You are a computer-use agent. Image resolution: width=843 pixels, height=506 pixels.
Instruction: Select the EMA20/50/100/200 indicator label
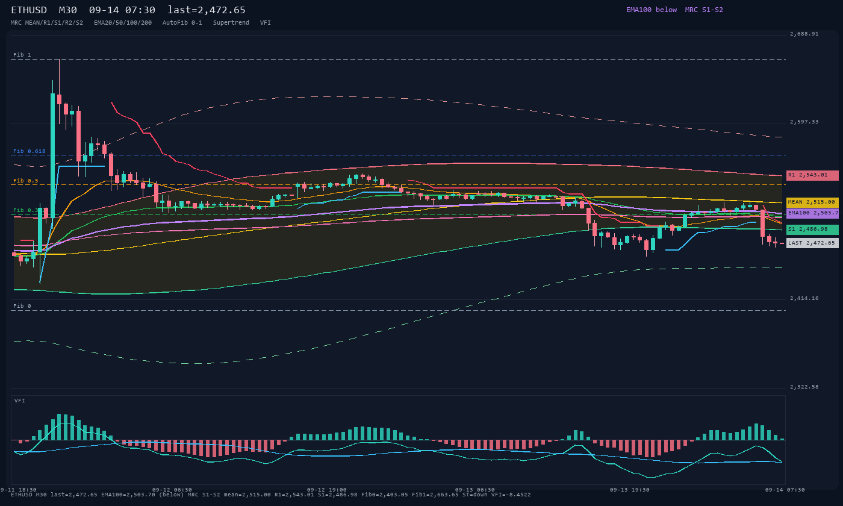click(123, 22)
